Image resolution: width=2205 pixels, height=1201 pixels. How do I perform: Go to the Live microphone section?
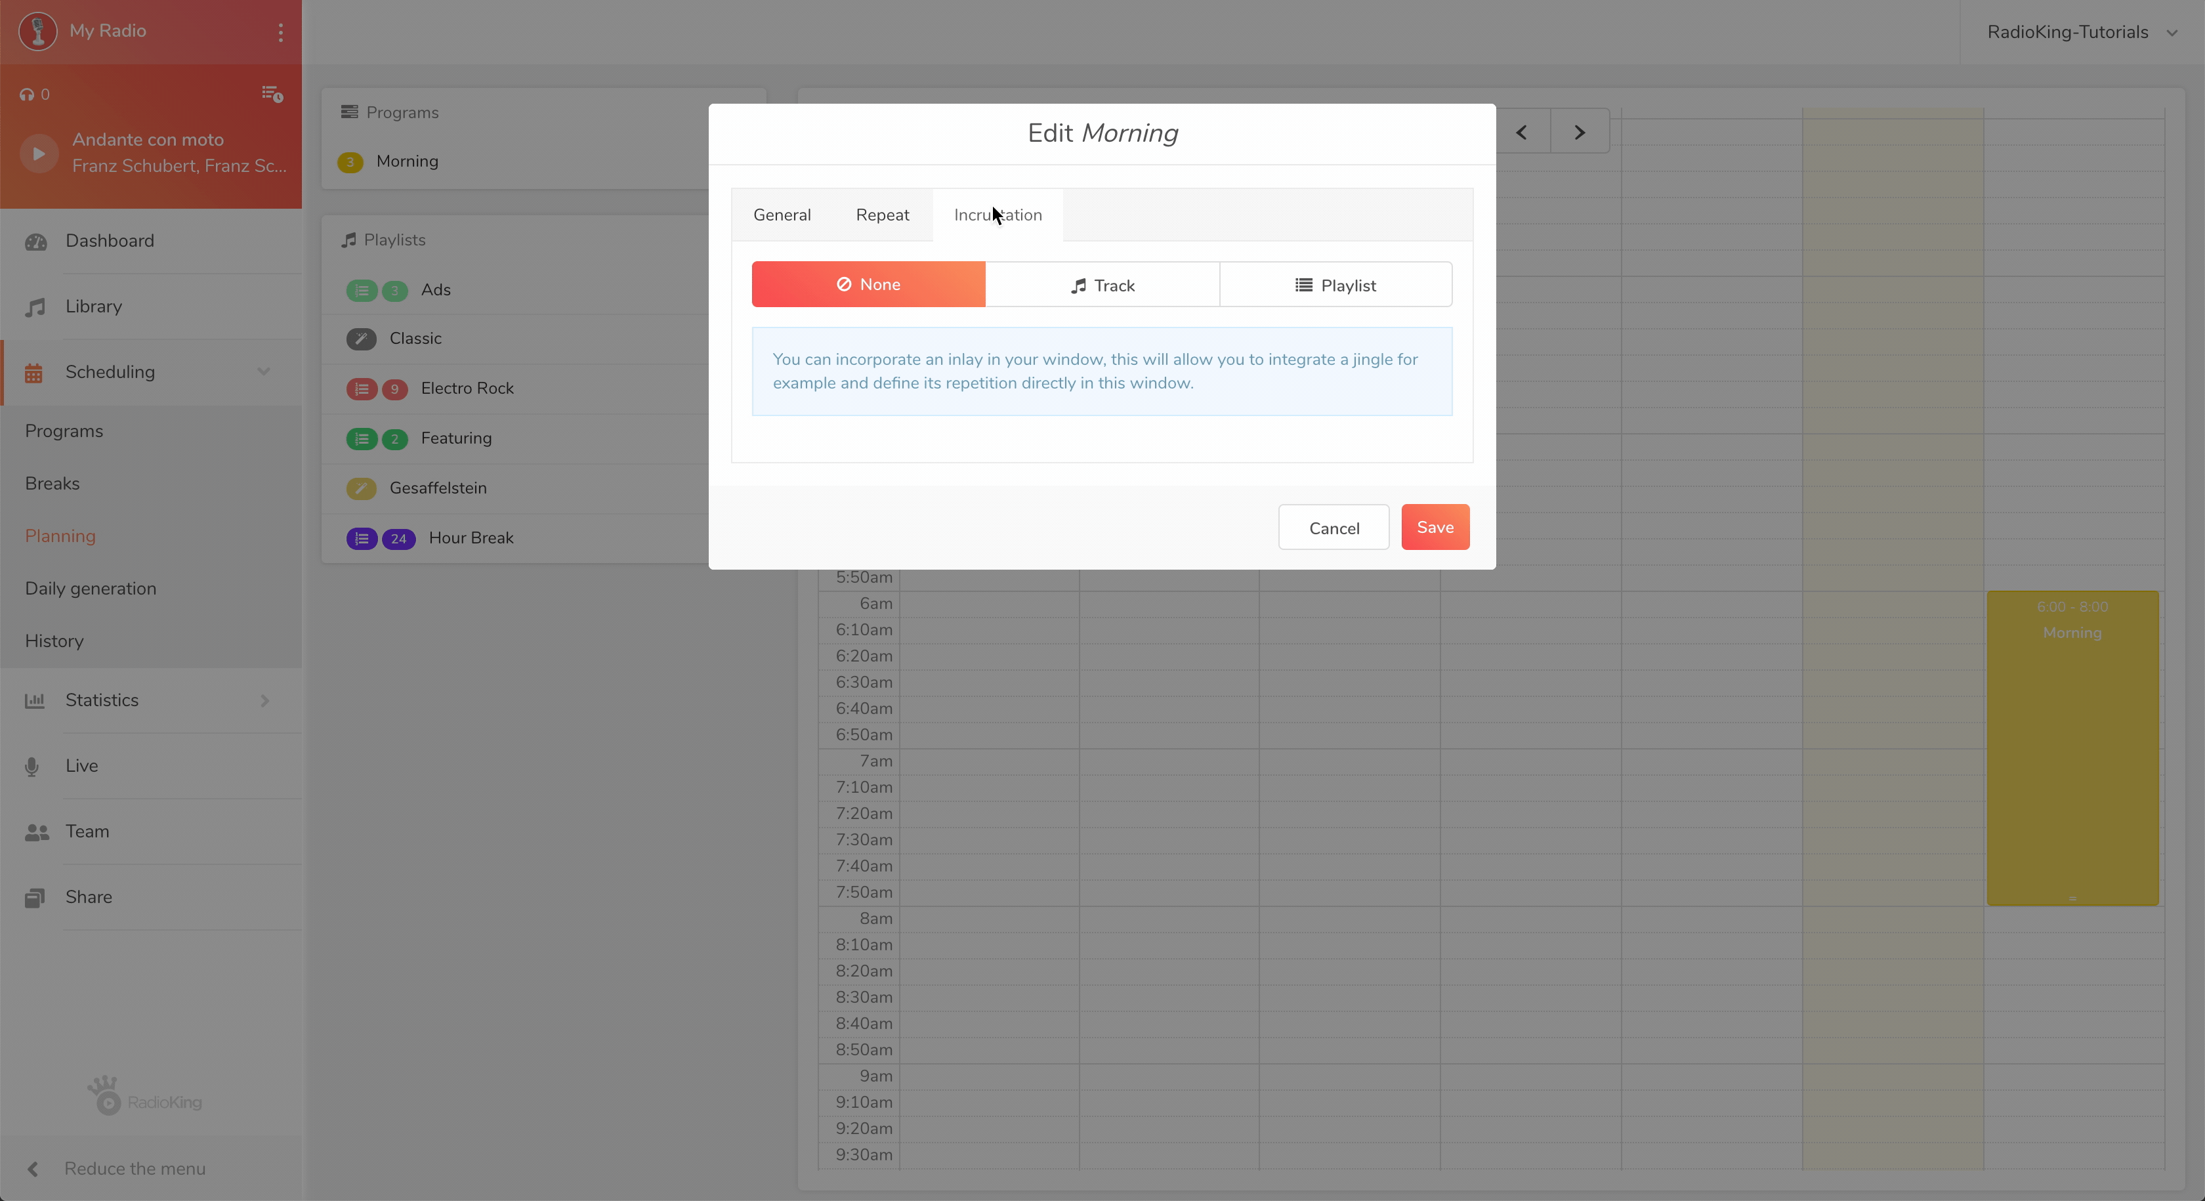[81, 765]
